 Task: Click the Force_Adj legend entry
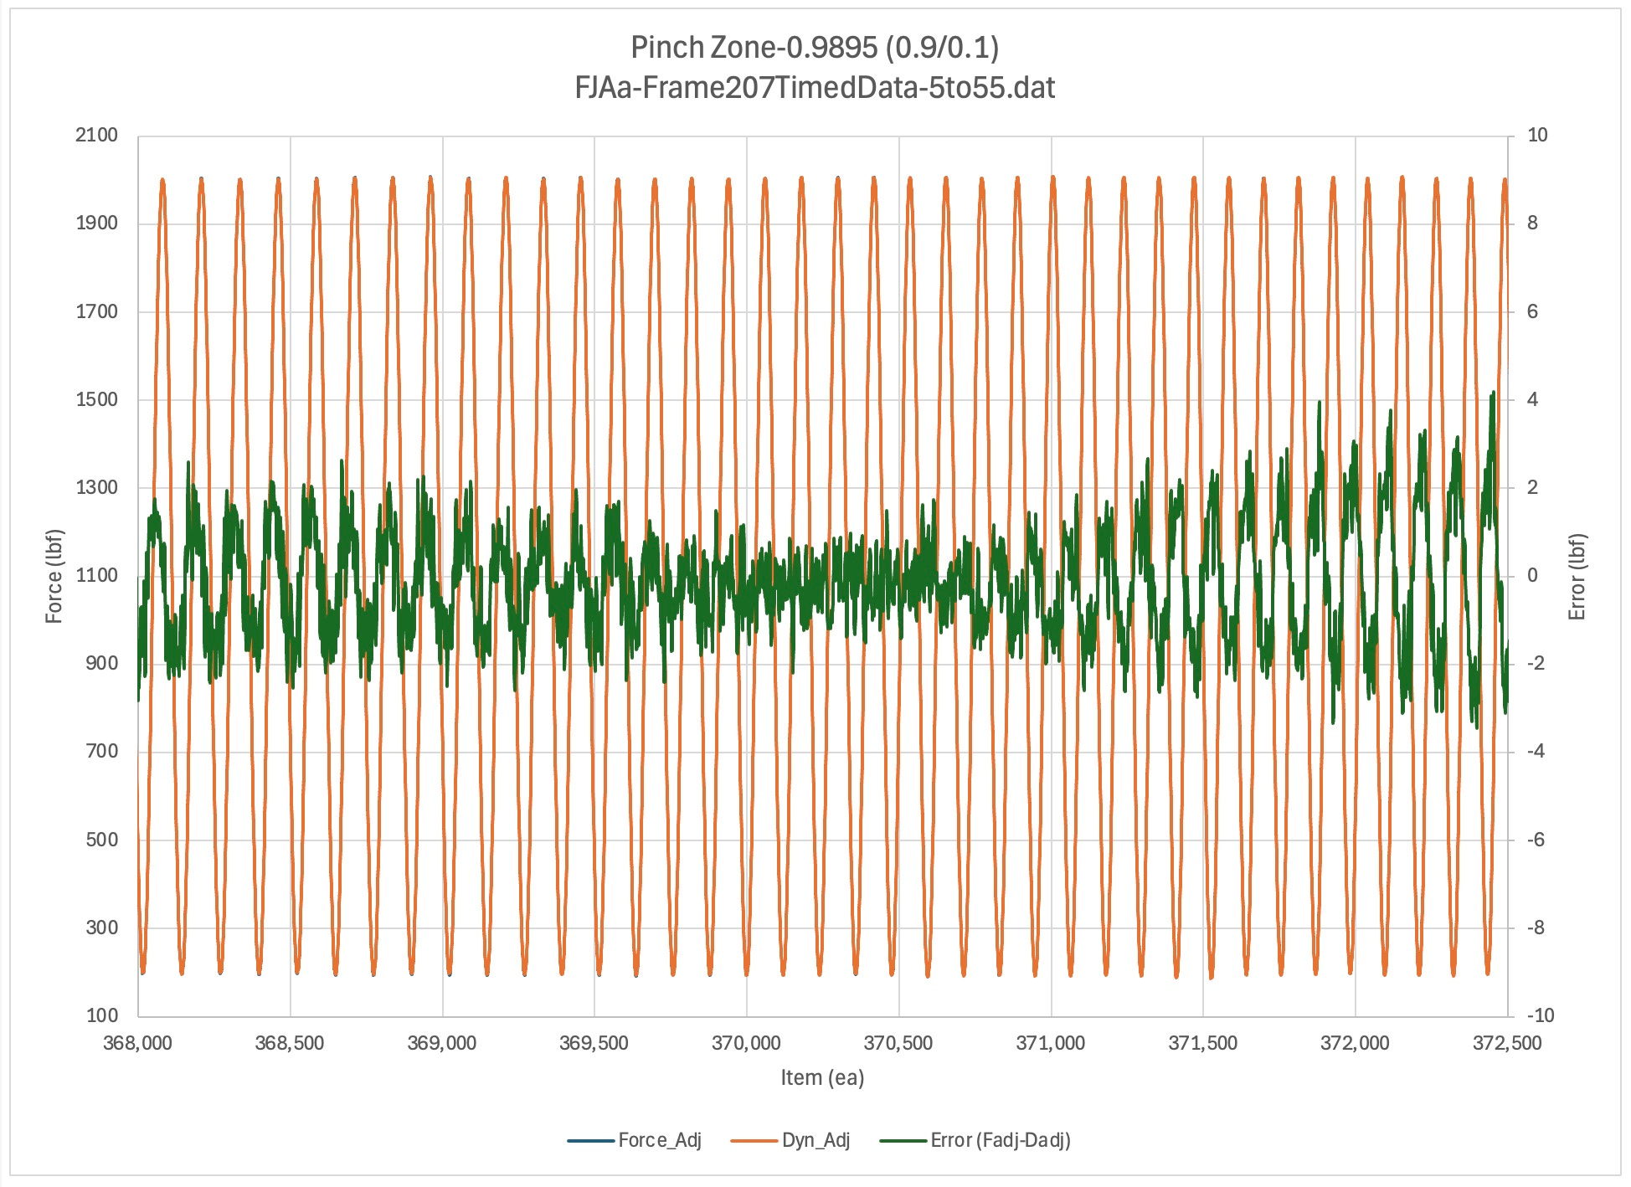point(659,1140)
